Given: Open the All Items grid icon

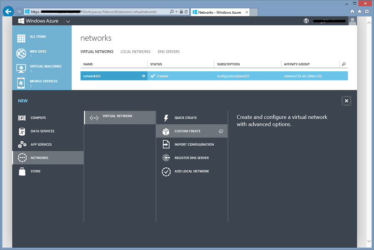Looking at the screenshot, I should click(21, 38).
